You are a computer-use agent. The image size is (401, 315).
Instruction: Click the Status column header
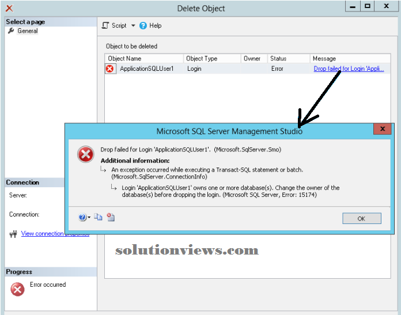[x=289, y=59]
